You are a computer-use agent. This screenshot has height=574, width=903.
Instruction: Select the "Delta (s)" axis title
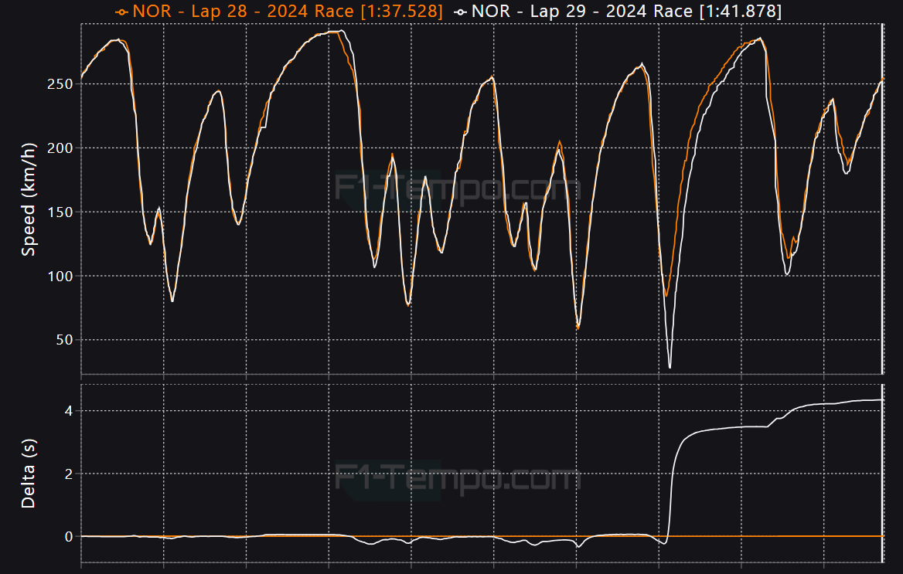tap(29, 474)
